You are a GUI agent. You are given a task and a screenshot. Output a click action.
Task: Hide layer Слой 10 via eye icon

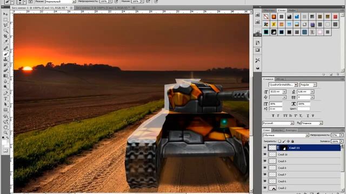click(265, 155)
